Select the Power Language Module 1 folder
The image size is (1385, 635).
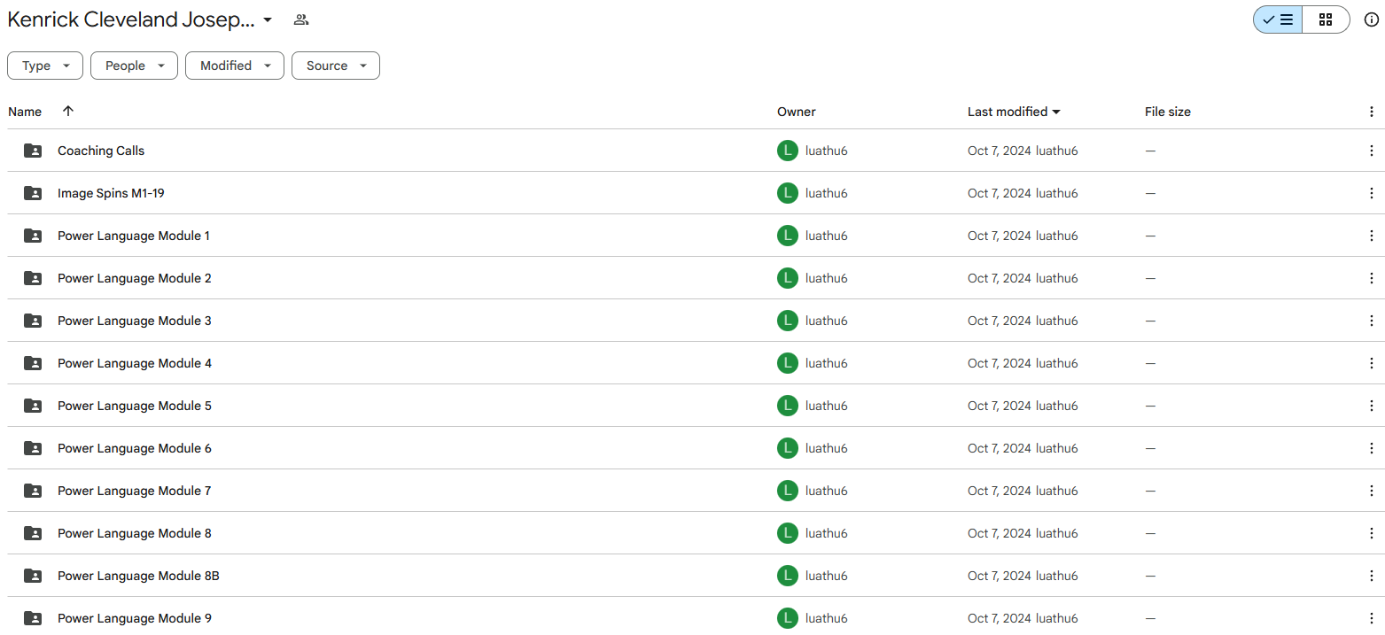point(134,236)
